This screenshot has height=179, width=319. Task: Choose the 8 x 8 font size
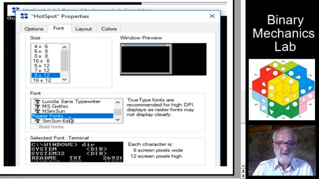click(x=41, y=56)
